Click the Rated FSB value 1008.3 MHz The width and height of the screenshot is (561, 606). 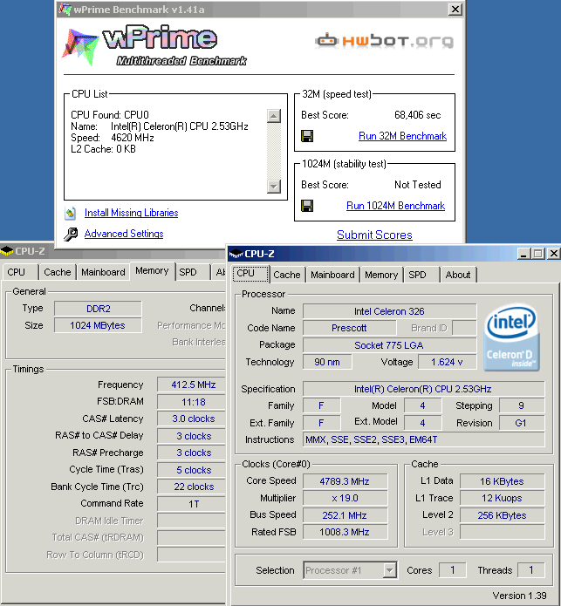(x=345, y=532)
